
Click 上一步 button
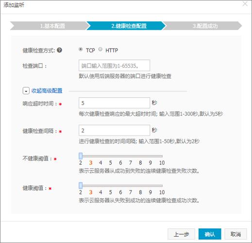181,234
